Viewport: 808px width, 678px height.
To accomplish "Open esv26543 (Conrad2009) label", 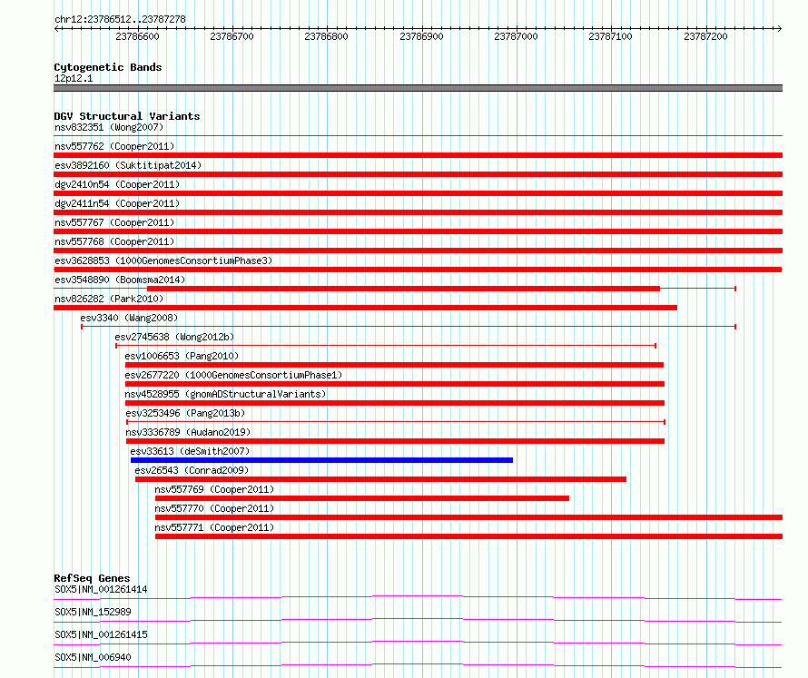I will 192,470.
